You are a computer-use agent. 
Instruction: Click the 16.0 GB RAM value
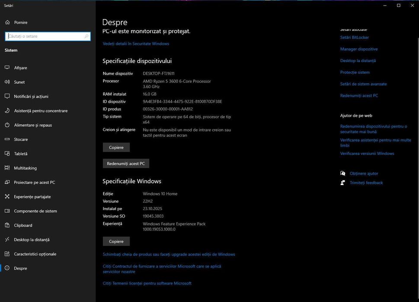point(150,94)
